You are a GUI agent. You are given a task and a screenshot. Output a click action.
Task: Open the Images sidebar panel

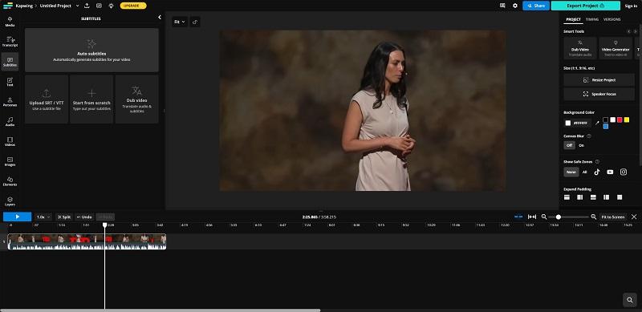(x=10, y=161)
